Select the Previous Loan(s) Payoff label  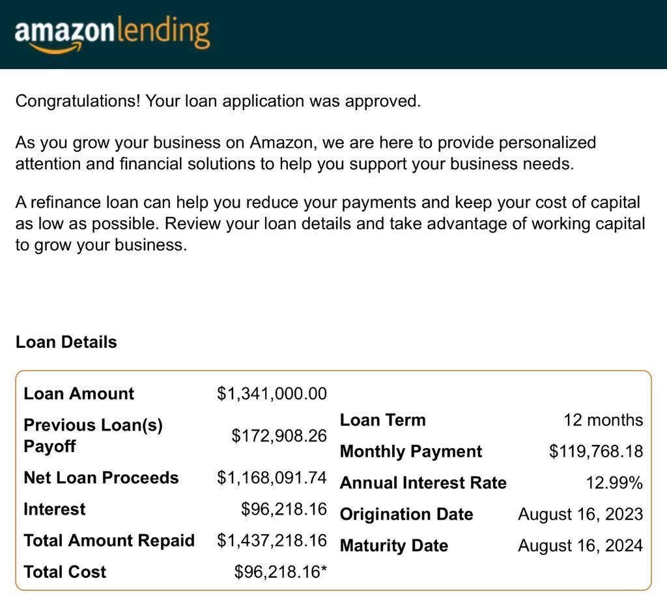[x=92, y=435]
